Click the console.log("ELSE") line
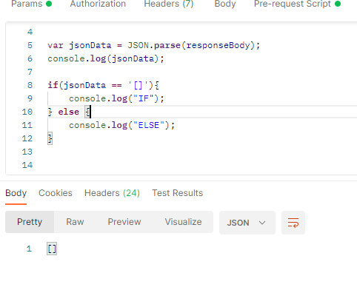 (x=121, y=125)
